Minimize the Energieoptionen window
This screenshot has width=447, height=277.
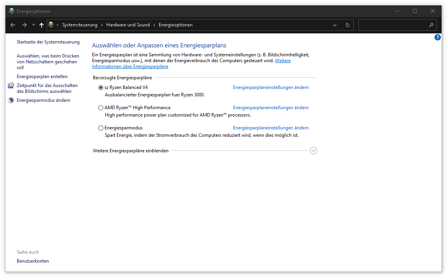[397, 11]
